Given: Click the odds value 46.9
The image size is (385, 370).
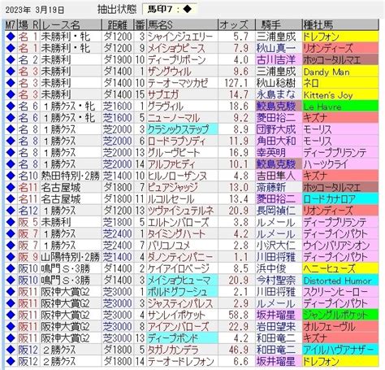Looking at the screenshot, I should pyautogui.click(x=239, y=350).
